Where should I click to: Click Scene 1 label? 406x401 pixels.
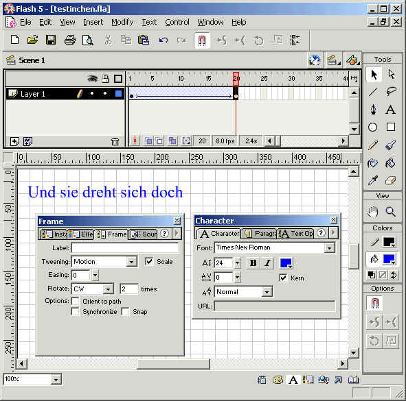point(32,60)
